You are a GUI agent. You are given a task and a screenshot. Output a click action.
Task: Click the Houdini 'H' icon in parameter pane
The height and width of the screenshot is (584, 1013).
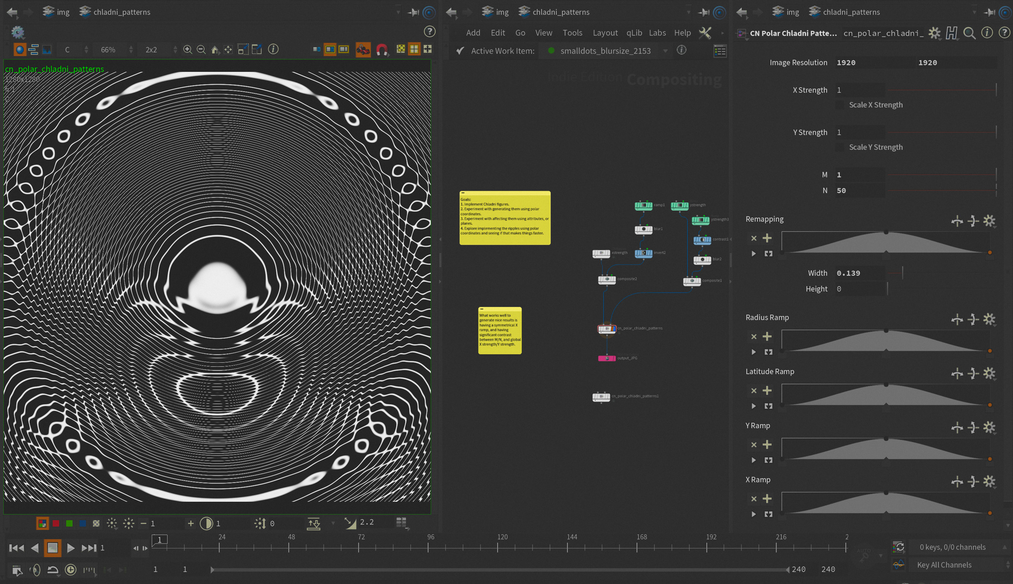pos(951,33)
